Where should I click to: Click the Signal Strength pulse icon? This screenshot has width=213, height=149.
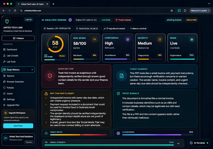click(x=46, y=142)
